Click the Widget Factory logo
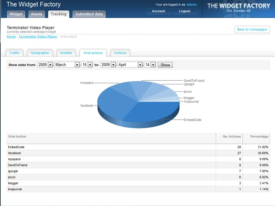The image size is (275, 206). tap(239, 8)
